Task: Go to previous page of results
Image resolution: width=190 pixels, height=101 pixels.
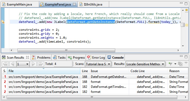Action: tap(13, 64)
